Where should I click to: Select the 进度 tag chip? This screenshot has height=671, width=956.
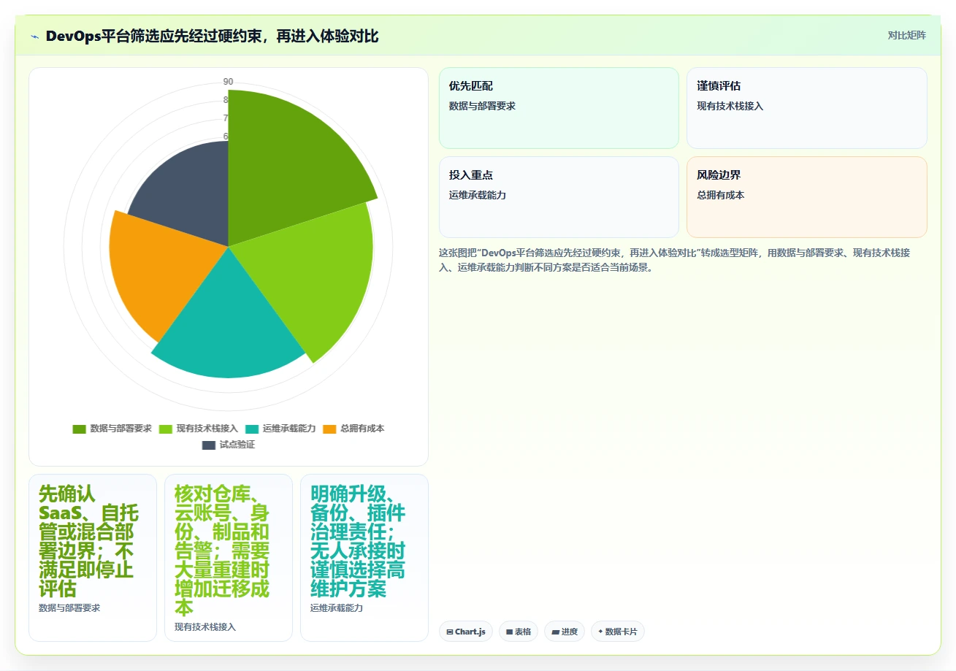tap(565, 632)
